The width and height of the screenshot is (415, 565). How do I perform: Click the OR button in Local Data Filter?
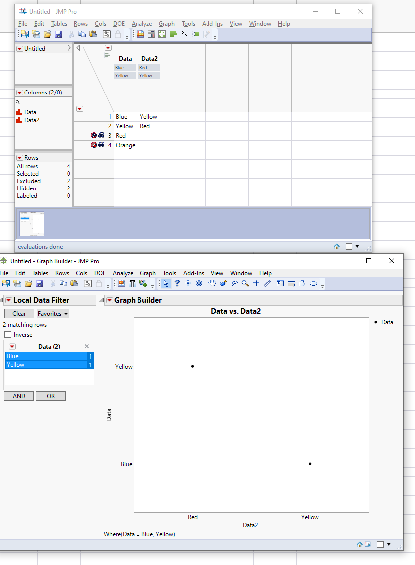point(50,396)
